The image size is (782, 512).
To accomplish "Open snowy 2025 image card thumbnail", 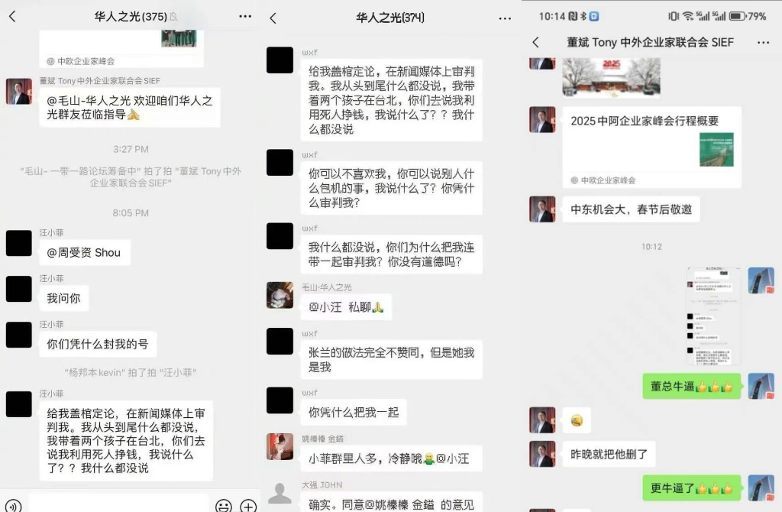I will [x=611, y=76].
